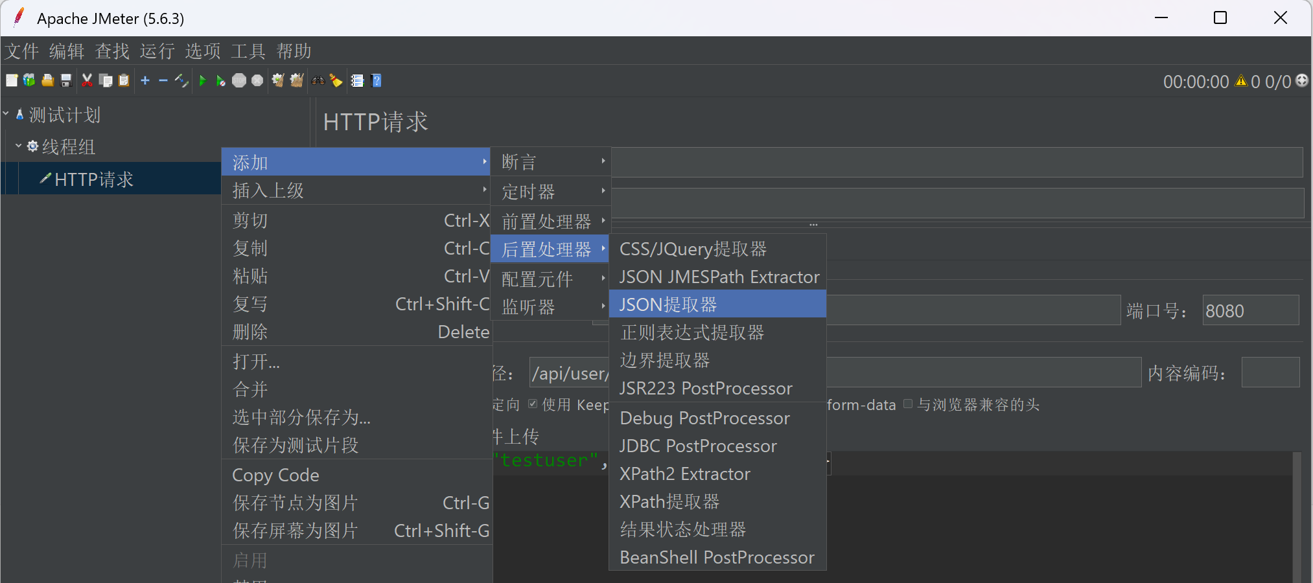Click the Cut scissors toolbar icon
1313x583 pixels.
87,80
